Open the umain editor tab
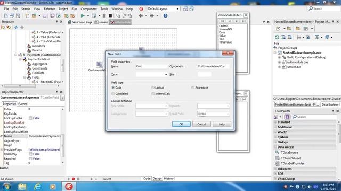The height and width of the screenshot is (191, 341). click(101, 22)
